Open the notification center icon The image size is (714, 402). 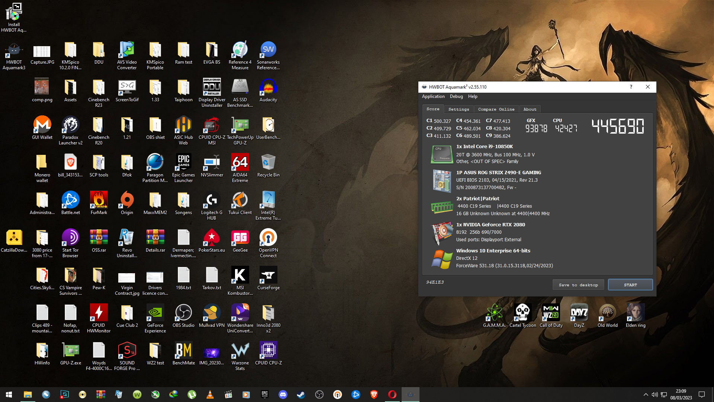coord(702,395)
